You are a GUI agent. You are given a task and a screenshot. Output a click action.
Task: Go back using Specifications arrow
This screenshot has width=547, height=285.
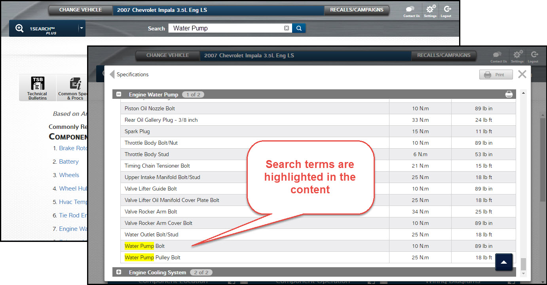[x=112, y=74]
